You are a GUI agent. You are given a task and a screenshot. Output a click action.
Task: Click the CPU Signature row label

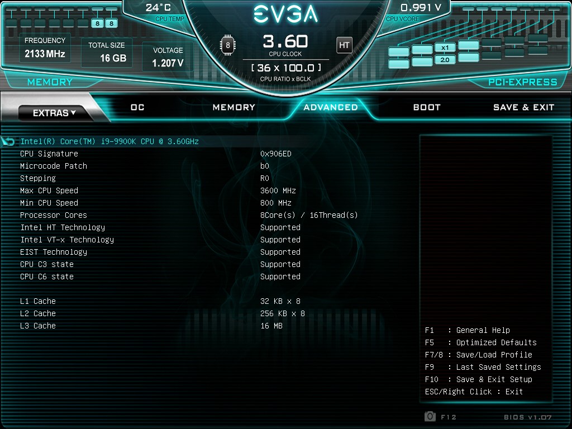pyautogui.click(x=49, y=154)
